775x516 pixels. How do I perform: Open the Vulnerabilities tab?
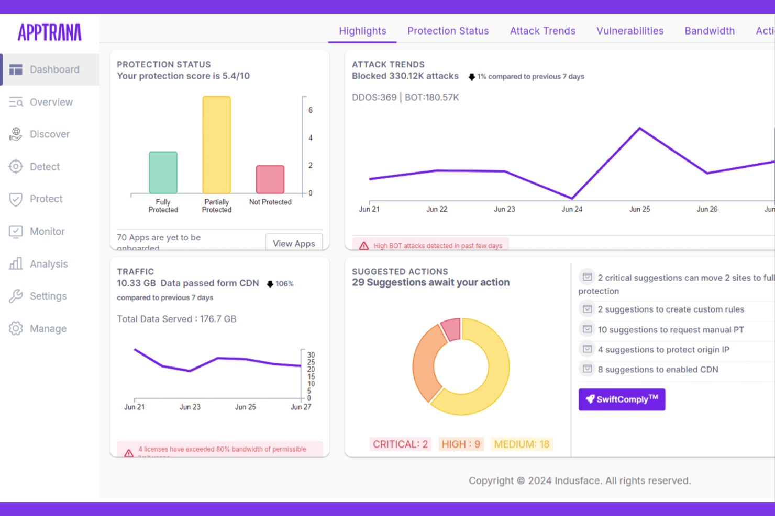click(x=630, y=30)
